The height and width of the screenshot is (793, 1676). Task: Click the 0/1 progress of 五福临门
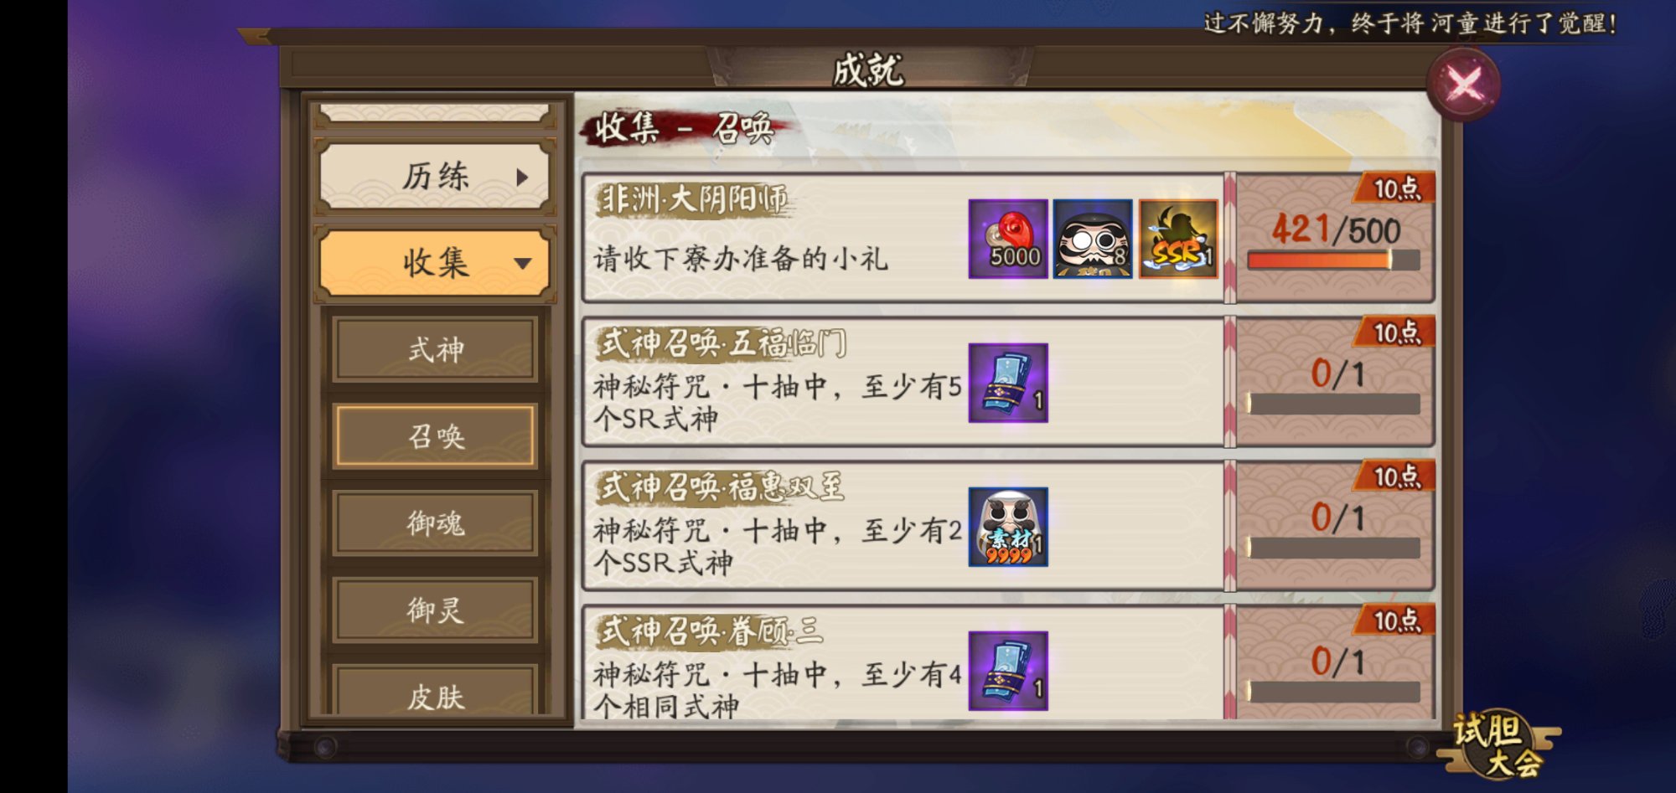(1337, 373)
